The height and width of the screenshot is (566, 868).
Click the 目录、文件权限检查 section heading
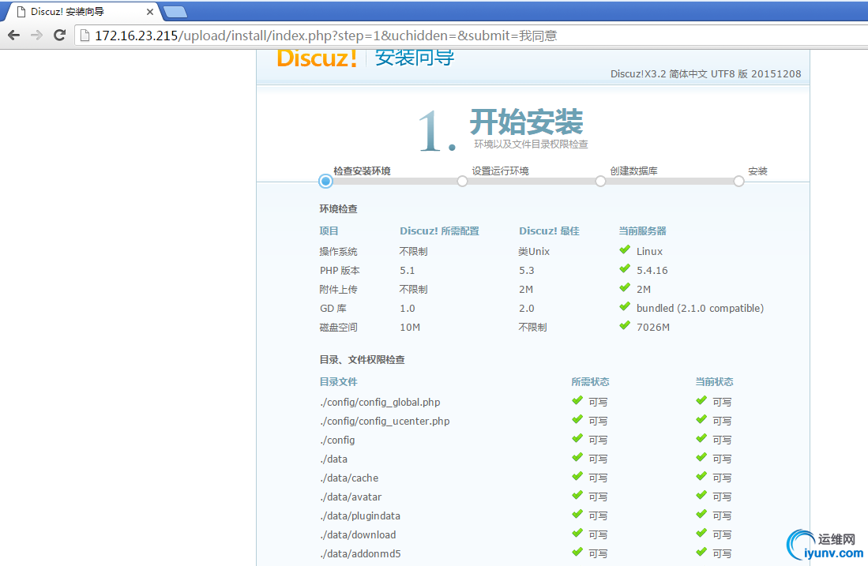pyautogui.click(x=362, y=360)
